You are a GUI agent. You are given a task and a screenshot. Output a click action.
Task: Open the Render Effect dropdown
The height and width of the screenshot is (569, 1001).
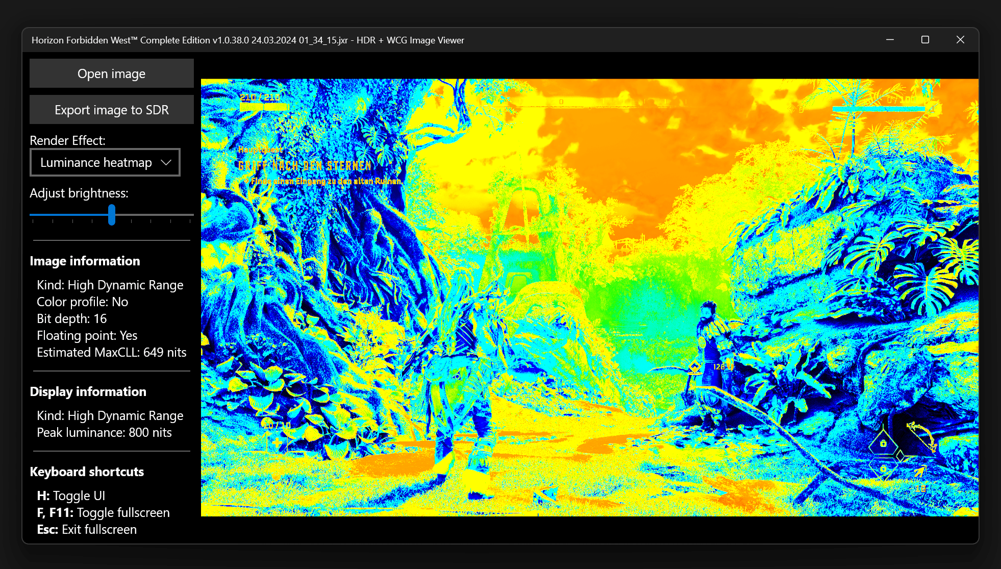105,162
